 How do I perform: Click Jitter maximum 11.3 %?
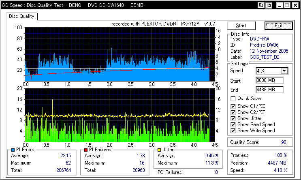pos(212,163)
